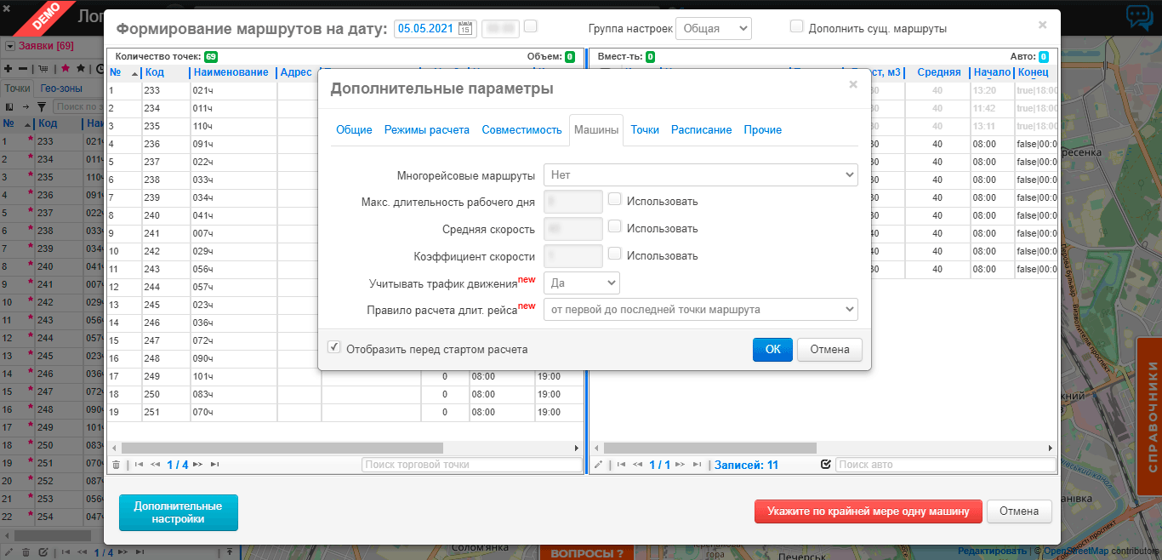Click the clock history icon in toolbar

(x=102, y=69)
